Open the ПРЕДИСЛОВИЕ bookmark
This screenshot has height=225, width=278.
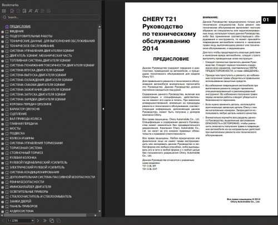click(x=20, y=26)
